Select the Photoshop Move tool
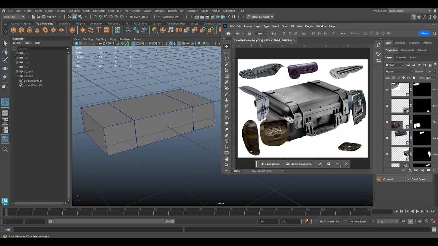 pyautogui.click(x=227, y=46)
